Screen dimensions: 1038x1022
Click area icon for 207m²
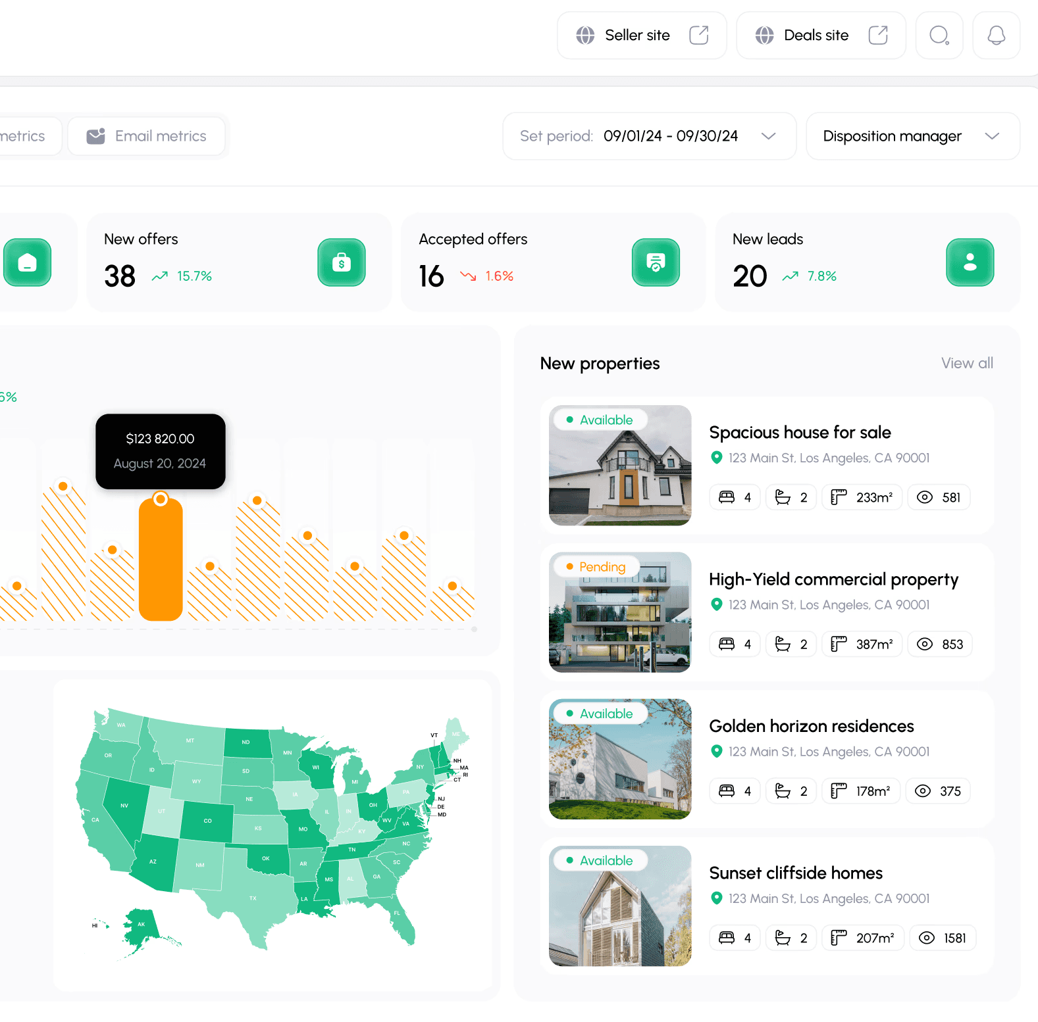(x=839, y=938)
